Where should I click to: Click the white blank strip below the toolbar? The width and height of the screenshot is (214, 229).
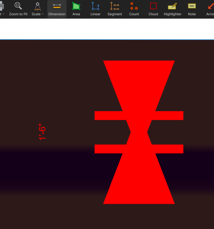point(107,29)
